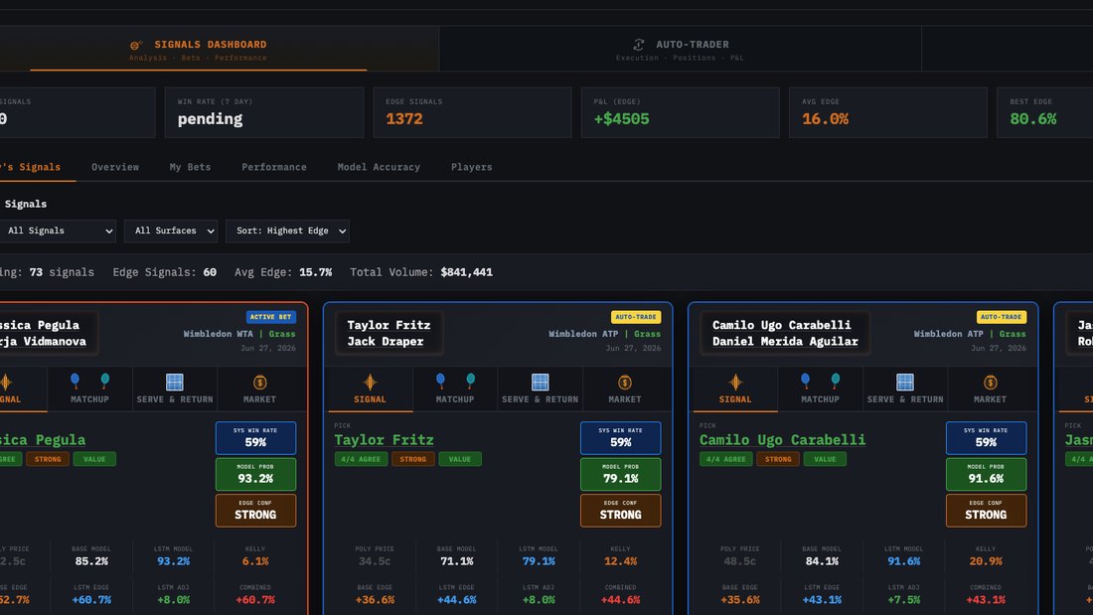Click the Signal waveform icon in Carabelli card
Viewport: 1093px width, 615px height.
coord(735,383)
